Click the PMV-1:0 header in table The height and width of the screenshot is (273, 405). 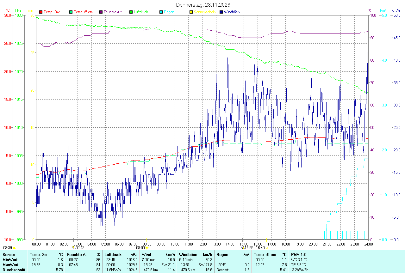[x=299, y=255]
